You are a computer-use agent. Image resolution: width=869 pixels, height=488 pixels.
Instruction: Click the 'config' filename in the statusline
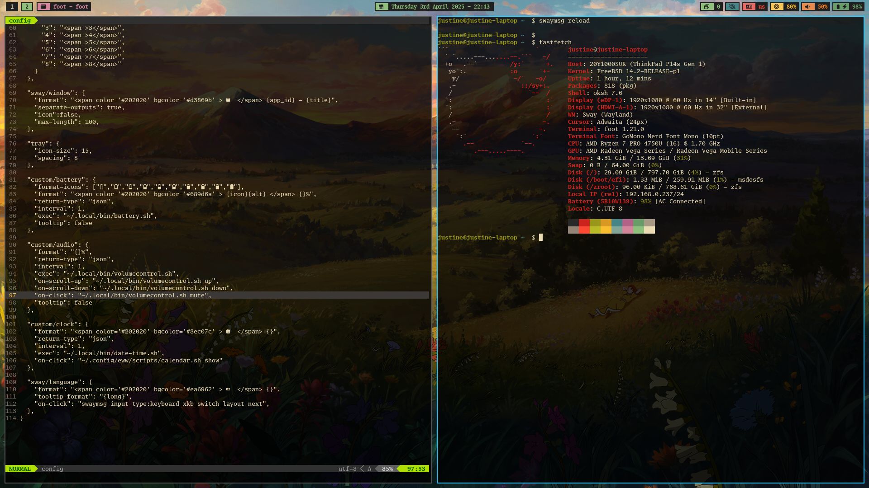pyautogui.click(x=53, y=469)
